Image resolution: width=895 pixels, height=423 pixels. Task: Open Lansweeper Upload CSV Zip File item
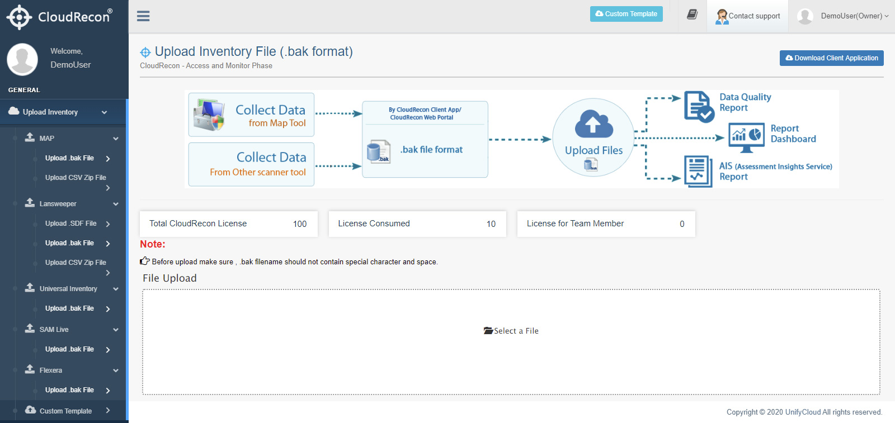[76, 263]
